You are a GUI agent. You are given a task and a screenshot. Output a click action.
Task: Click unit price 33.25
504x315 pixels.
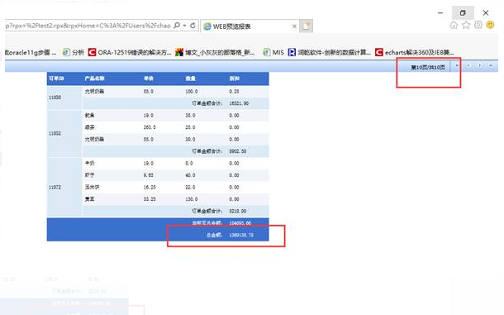(150, 199)
